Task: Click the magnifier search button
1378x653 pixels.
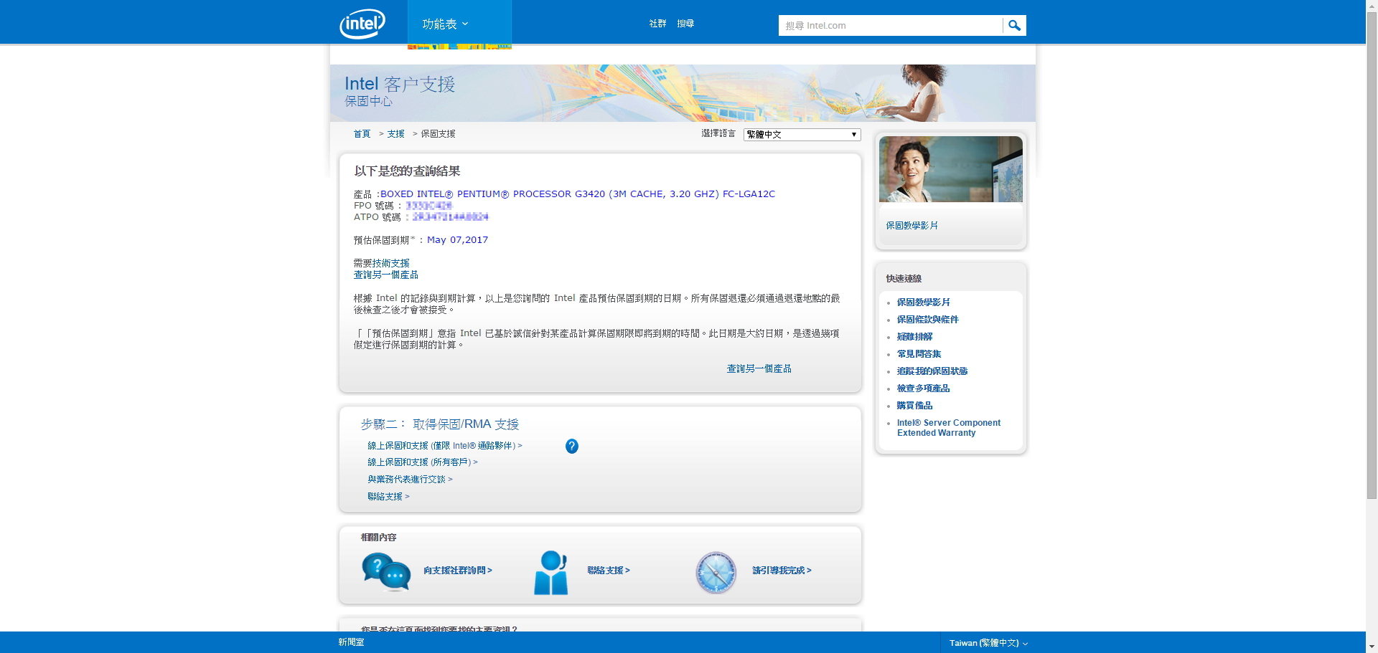Action: [x=1014, y=25]
